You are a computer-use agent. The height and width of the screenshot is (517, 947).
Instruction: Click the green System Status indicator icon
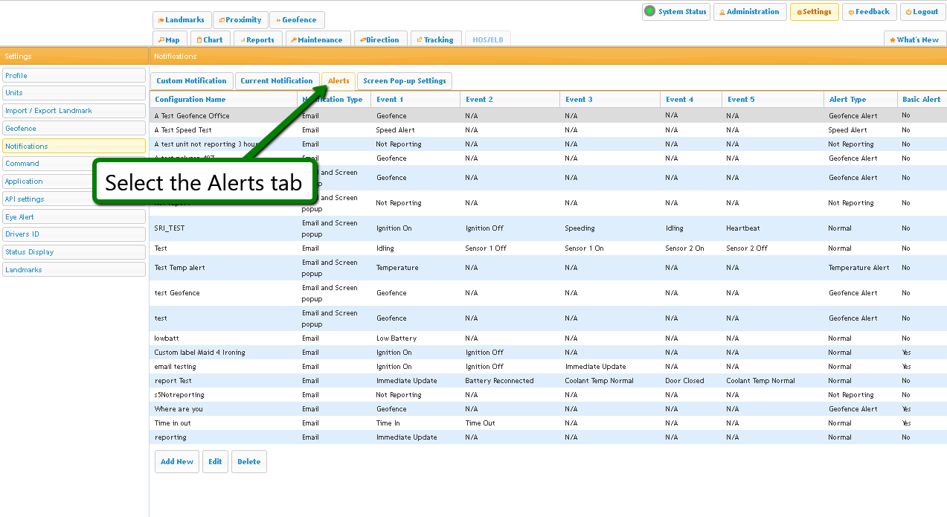pos(650,11)
